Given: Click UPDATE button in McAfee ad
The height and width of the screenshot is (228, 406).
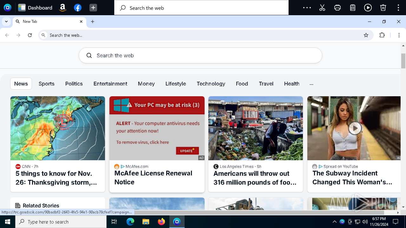Looking at the screenshot, I should pyautogui.click(x=187, y=151).
